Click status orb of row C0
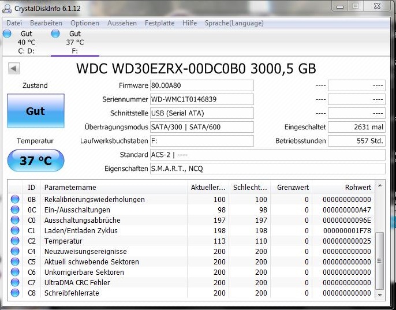 [15, 220]
